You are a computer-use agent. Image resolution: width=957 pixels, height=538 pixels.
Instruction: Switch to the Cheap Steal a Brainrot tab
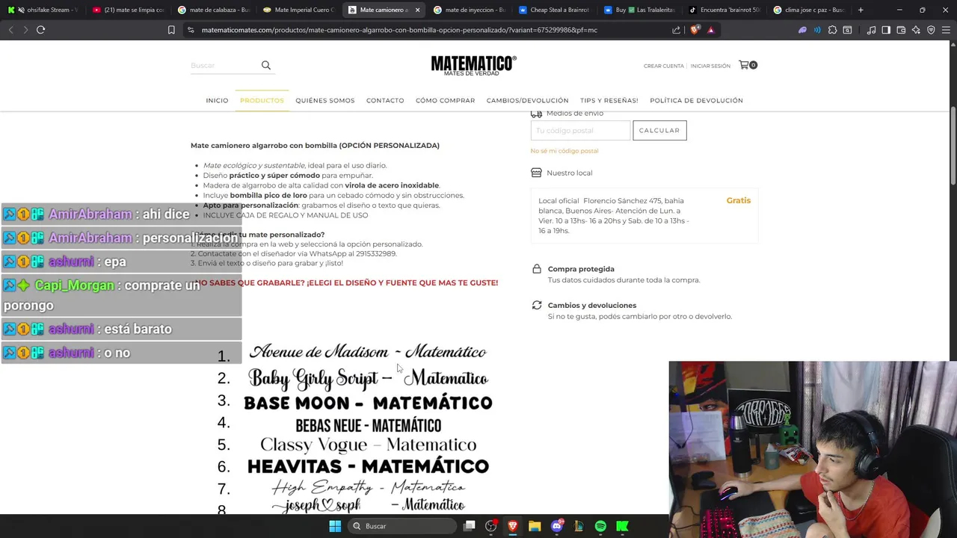[555, 10]
